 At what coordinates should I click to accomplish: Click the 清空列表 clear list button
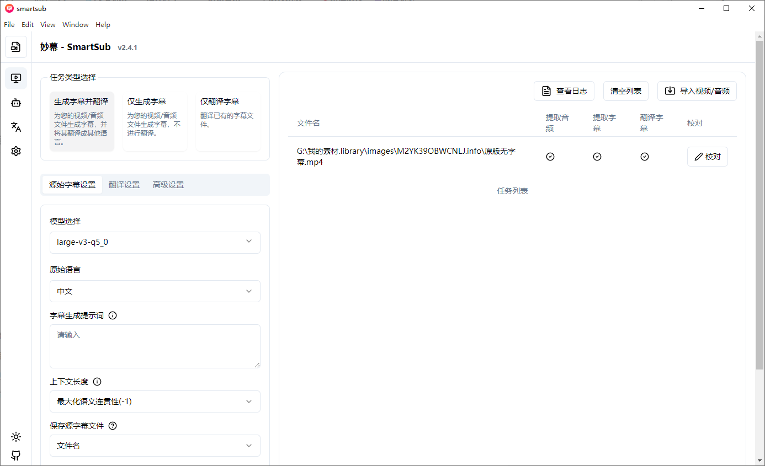click(x=625, y=90)
